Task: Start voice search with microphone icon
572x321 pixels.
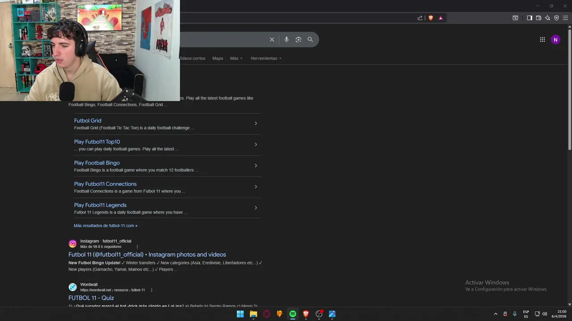Action: point(286,40)
